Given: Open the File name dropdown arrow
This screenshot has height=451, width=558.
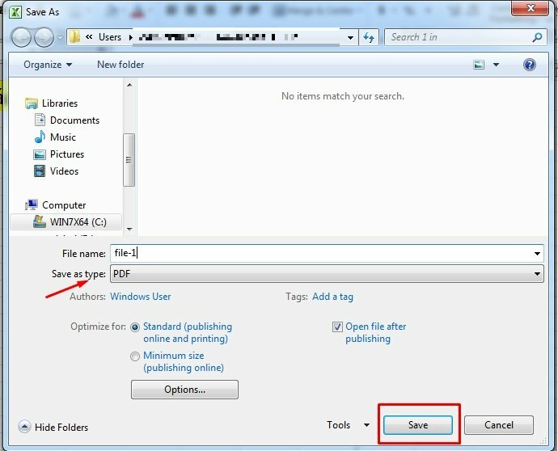Looking at the screenshot, I should (537, 254).
